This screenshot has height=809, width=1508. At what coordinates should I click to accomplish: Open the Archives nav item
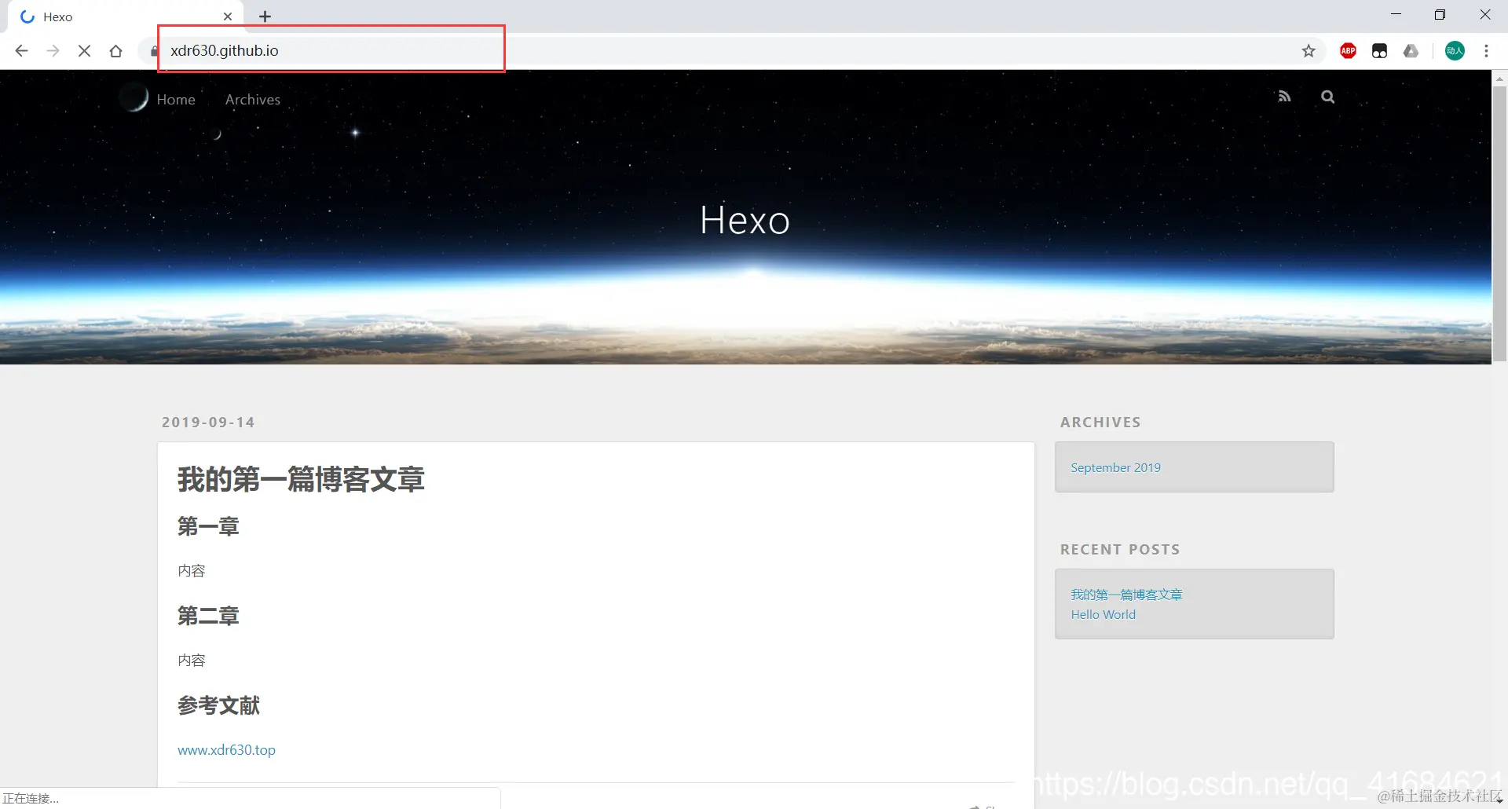pyautogui.click(x=253, y=100)
